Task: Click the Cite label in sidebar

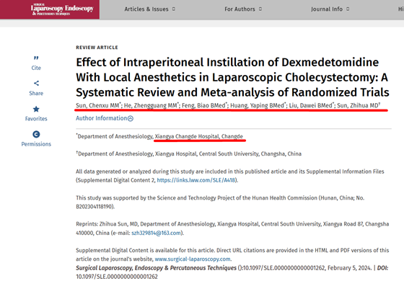Action: [36, 68]
